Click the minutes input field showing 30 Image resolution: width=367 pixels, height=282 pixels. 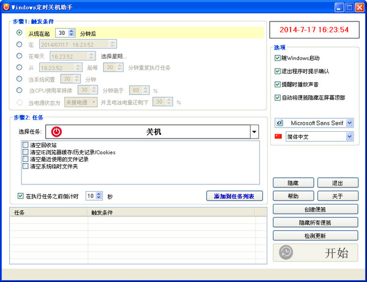[62, 33]
